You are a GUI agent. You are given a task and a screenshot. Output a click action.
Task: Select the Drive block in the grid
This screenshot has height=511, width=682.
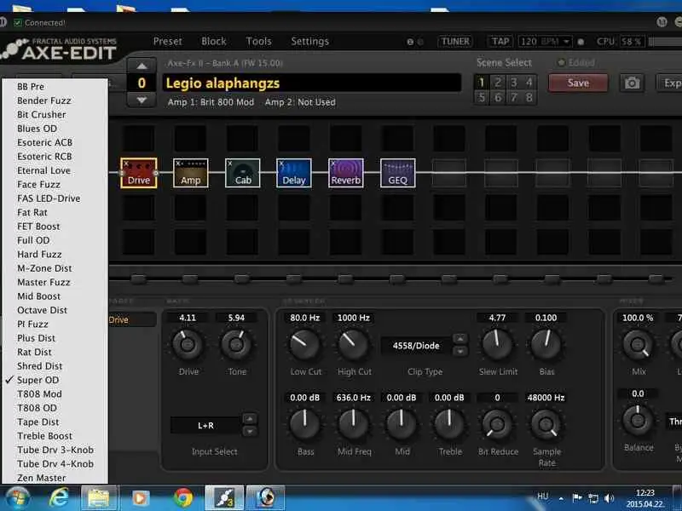tap(139, 173)
